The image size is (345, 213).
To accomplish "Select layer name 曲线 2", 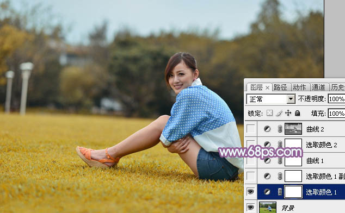I will point(315,129).
